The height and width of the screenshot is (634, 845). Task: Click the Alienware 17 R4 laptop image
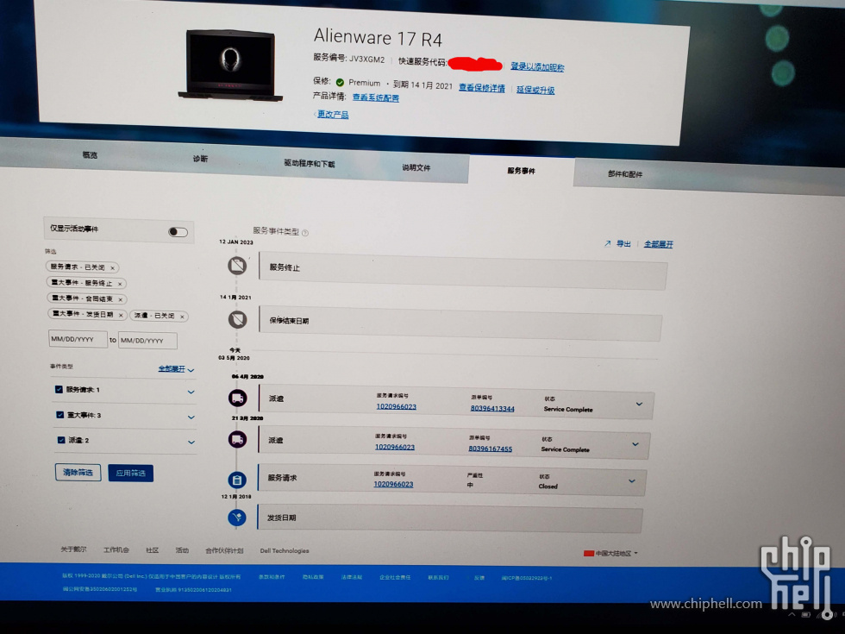pyautogui.click(x=231, y=66)
